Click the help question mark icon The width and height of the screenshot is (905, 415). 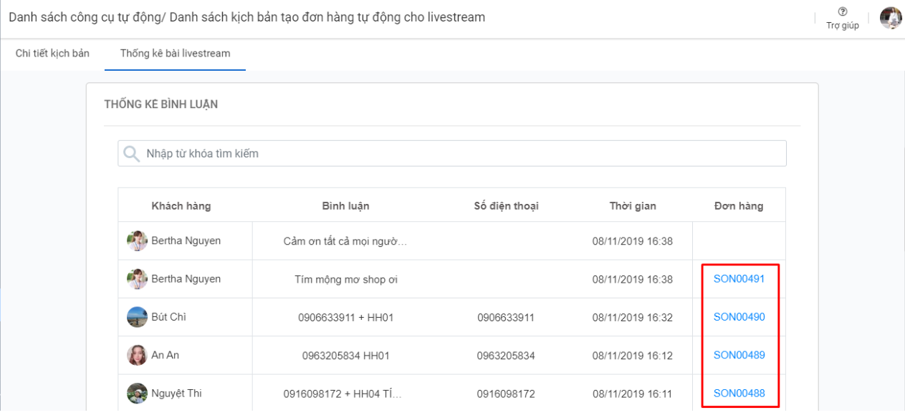(x=842, y=11)
